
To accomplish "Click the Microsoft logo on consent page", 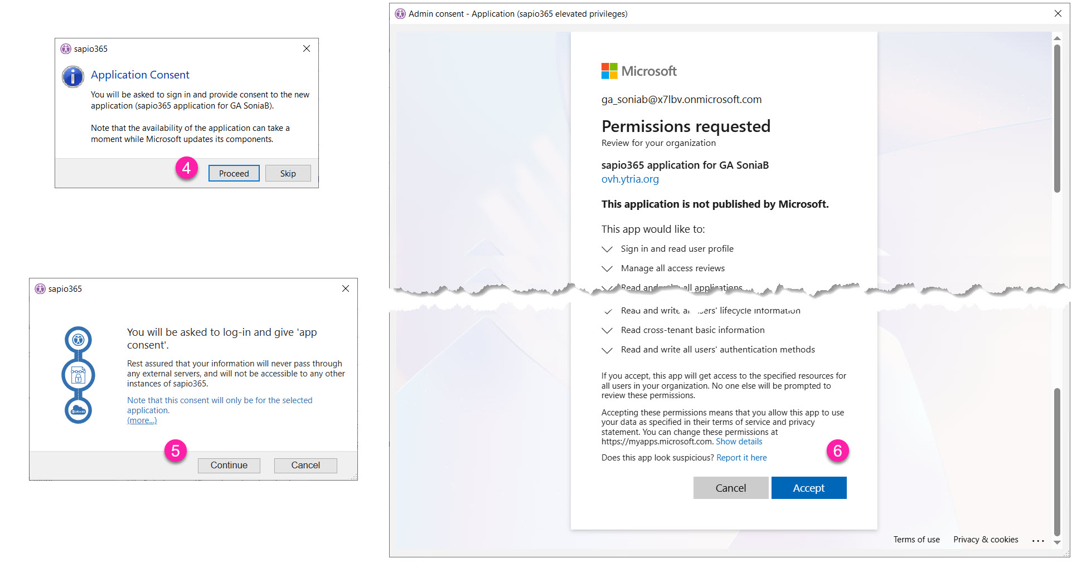I will [609, 71].
